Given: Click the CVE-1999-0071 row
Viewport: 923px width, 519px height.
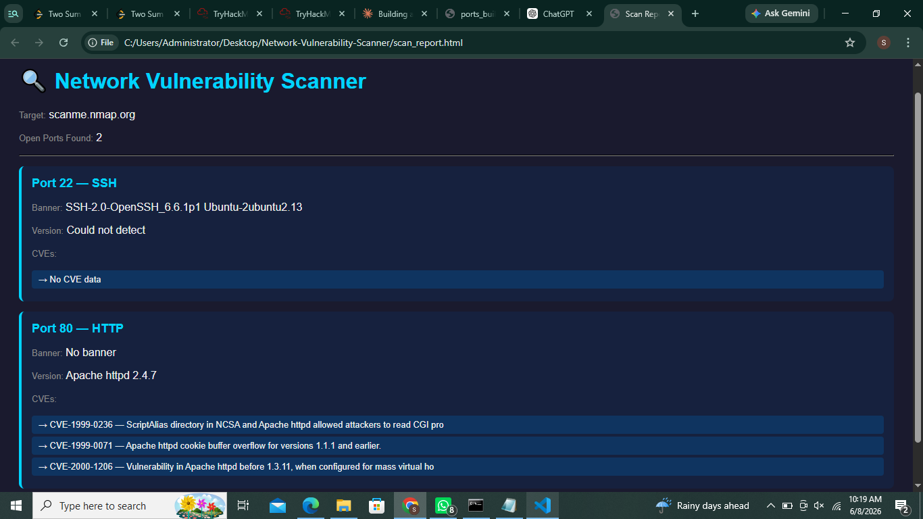Looking at the screenshot, I should (x=457, y=446).
